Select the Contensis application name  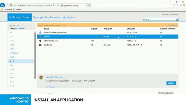[48, 45]
